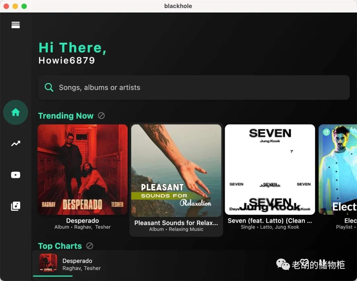Click the 'Hi There,' greeting text

pos(72,48)
